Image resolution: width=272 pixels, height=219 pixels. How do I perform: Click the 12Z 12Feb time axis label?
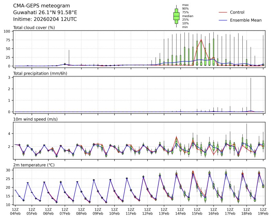pyautogui.click(x=147, y=211)
